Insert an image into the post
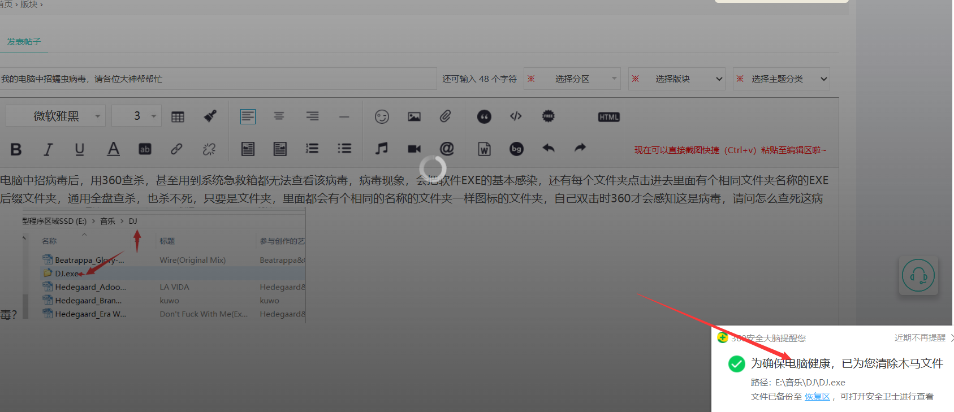The height and width of the screenshot is (412, 954). point(414,117)
